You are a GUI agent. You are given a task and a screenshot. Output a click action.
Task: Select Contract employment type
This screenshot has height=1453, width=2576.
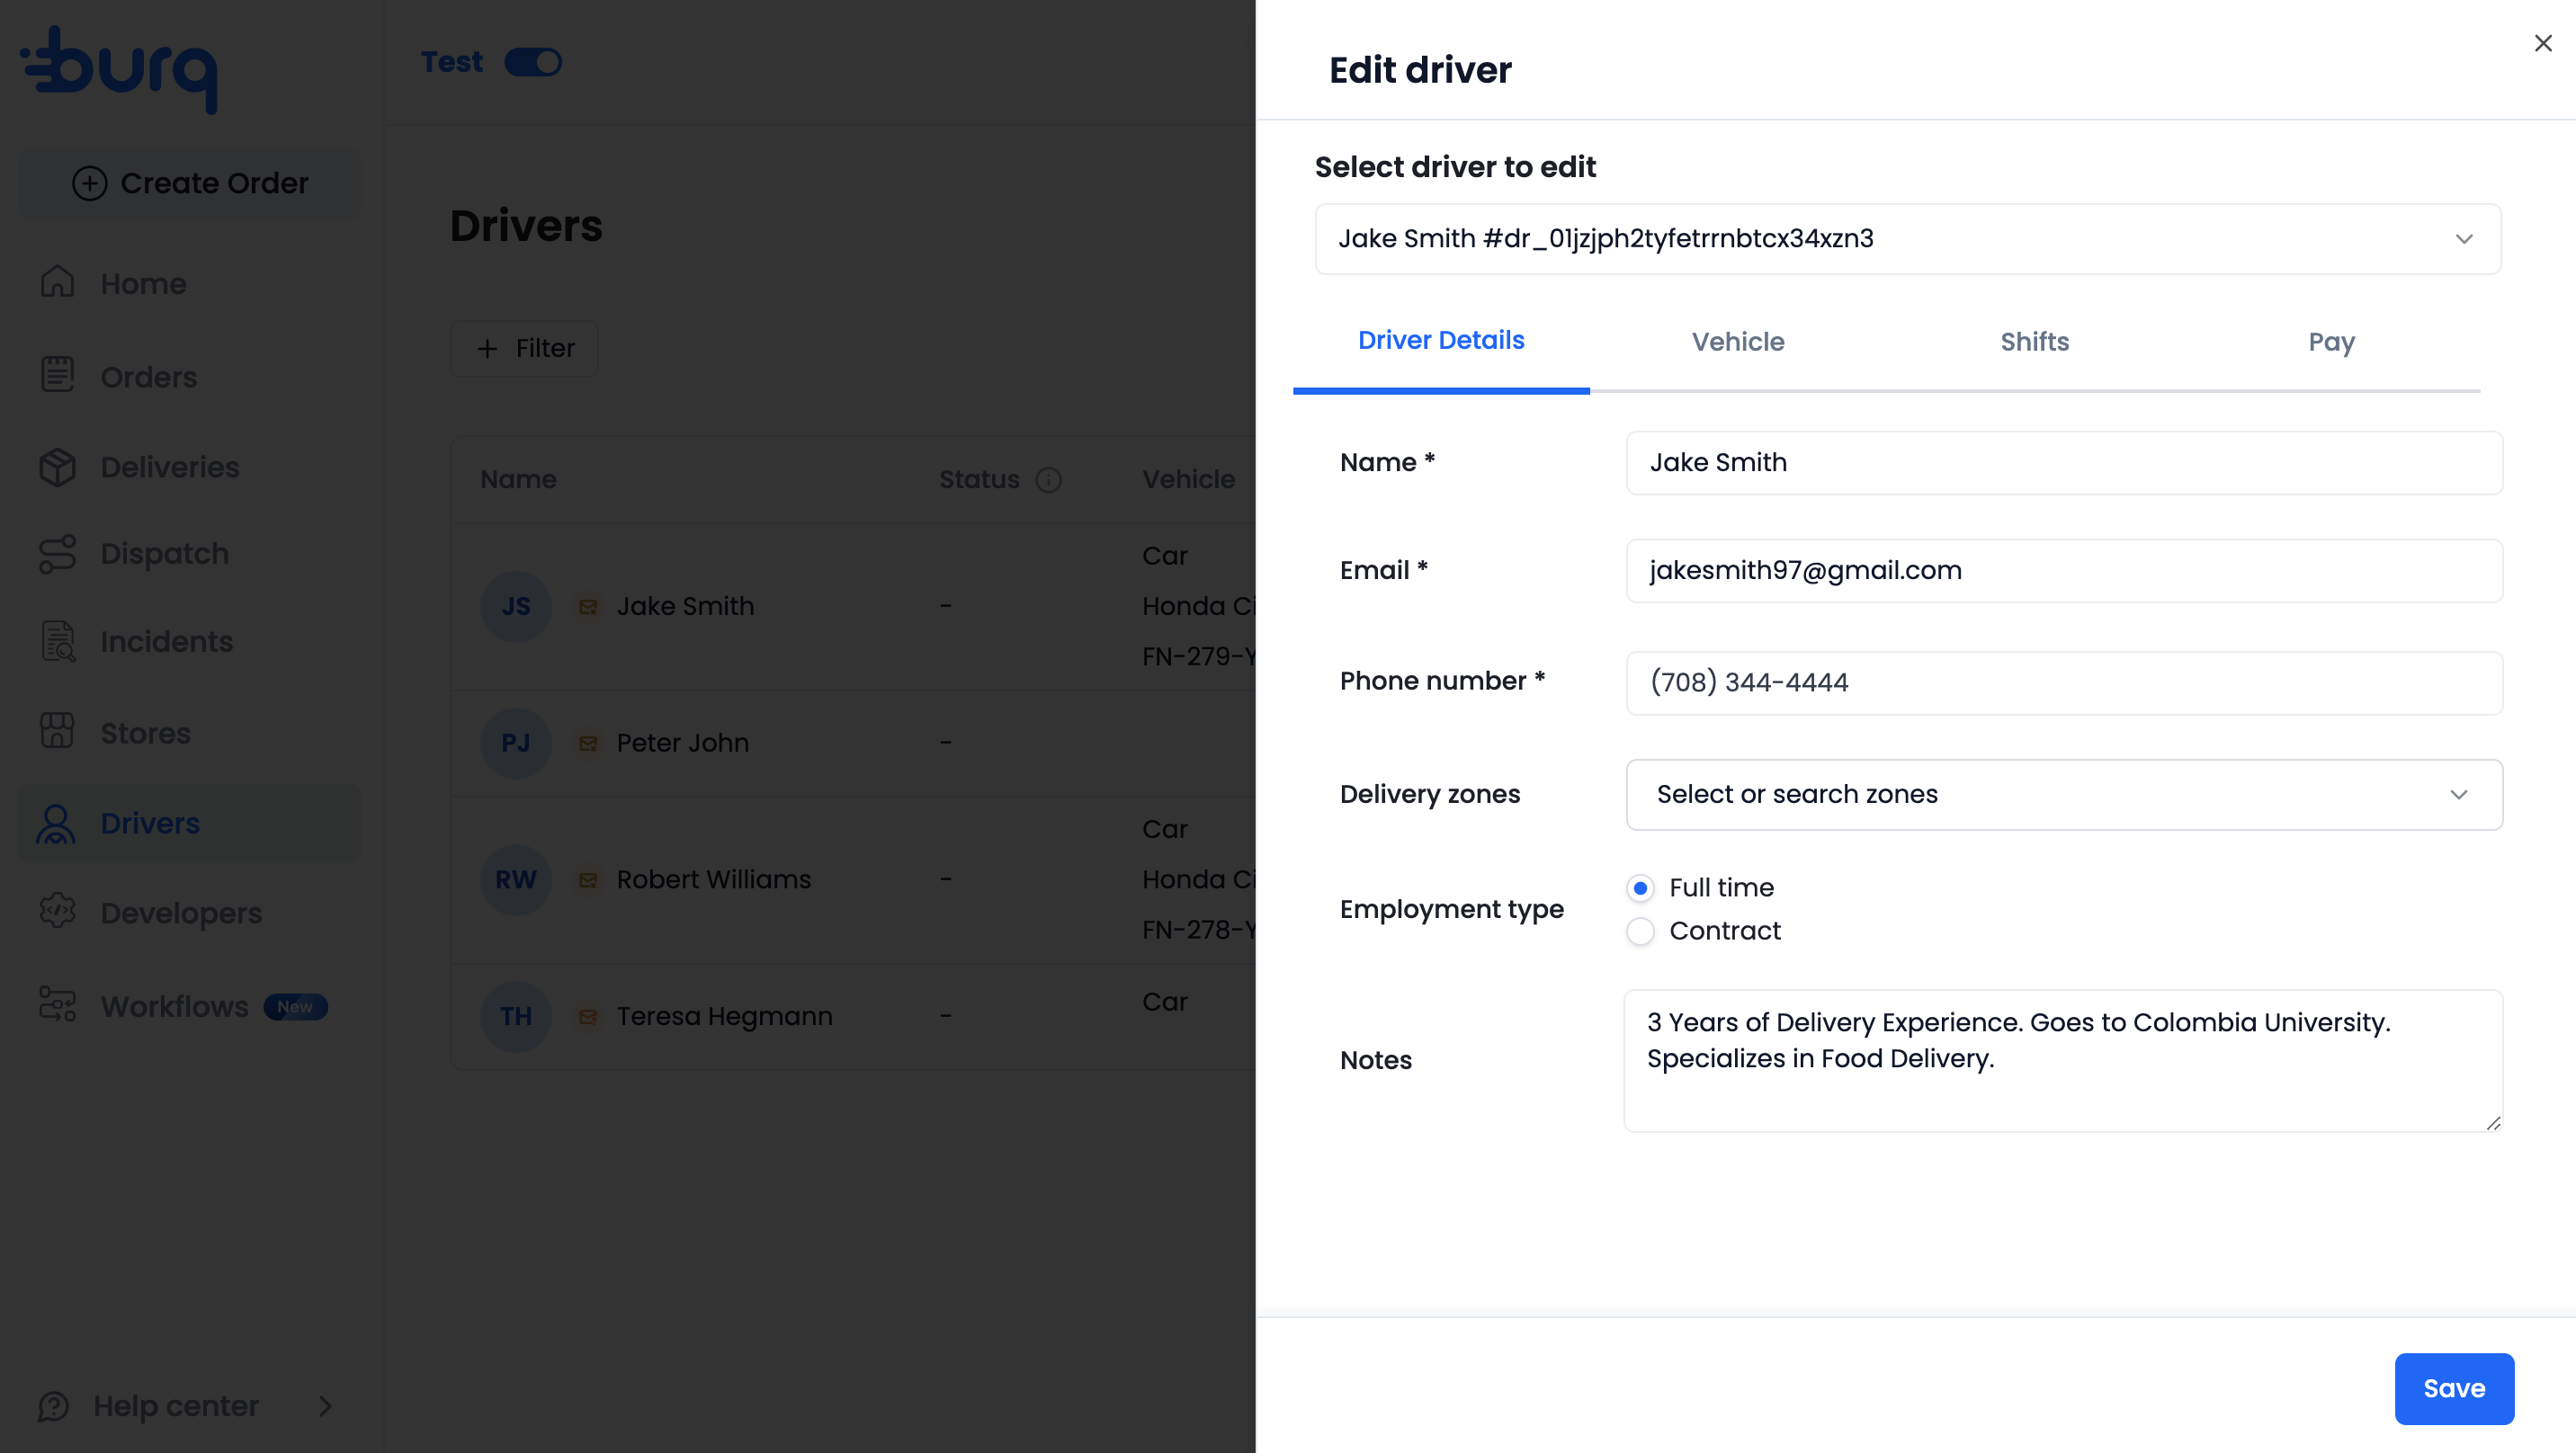[1640, 931]
